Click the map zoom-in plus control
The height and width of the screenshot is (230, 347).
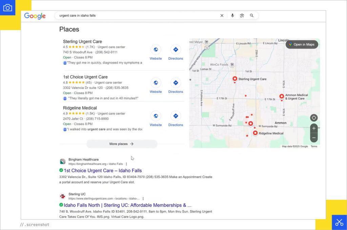[314, 128]
